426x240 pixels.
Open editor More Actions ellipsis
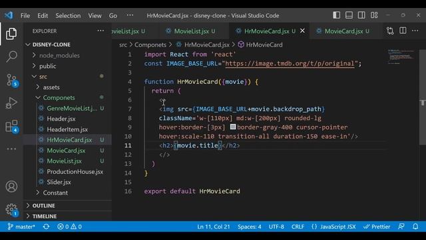point(415,31)
